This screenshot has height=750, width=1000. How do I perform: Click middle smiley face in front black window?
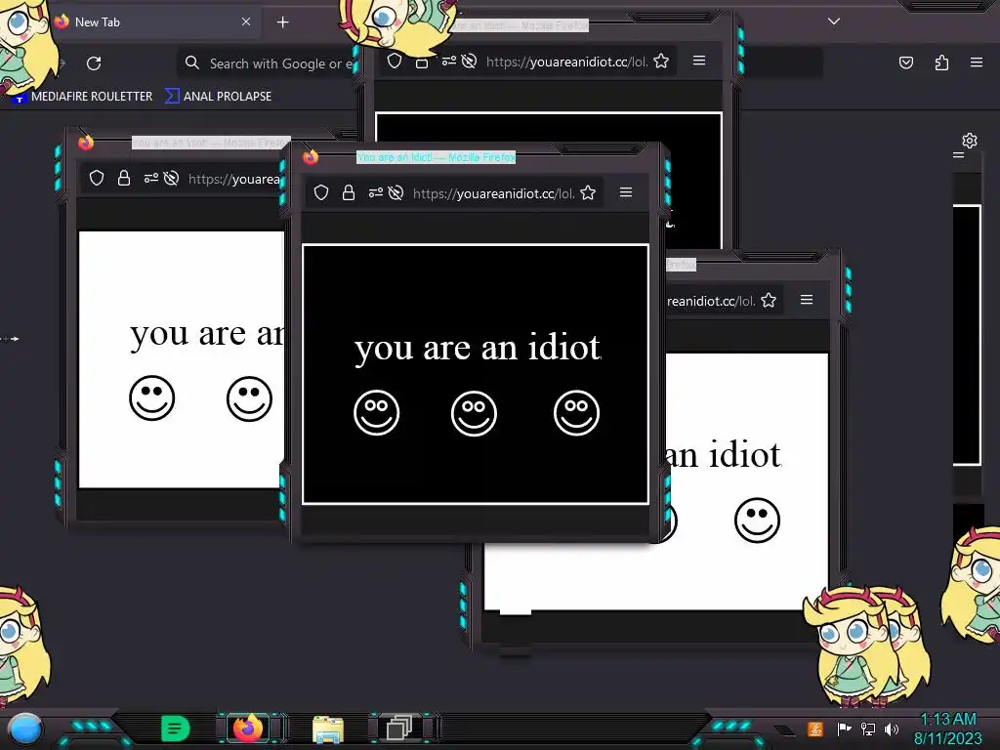474,413
